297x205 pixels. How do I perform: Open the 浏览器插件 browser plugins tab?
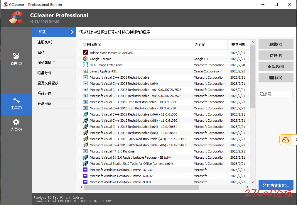(54, 62)
